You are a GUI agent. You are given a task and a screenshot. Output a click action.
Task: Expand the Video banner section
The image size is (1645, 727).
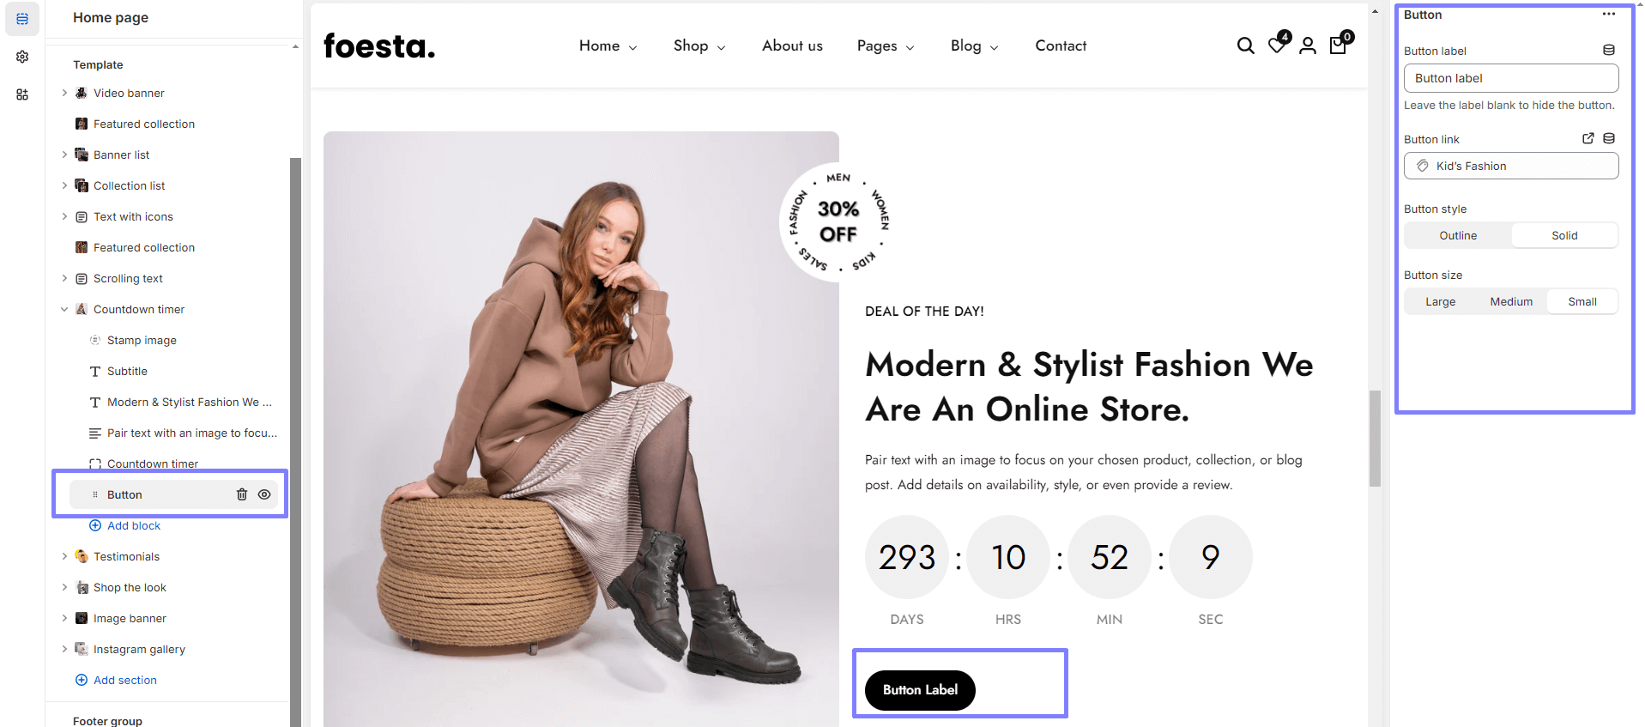coord(64,93)
